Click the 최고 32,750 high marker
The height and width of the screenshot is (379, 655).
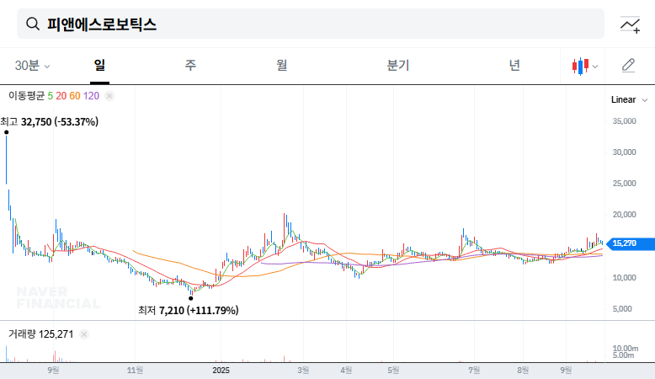tap(51, 121)
